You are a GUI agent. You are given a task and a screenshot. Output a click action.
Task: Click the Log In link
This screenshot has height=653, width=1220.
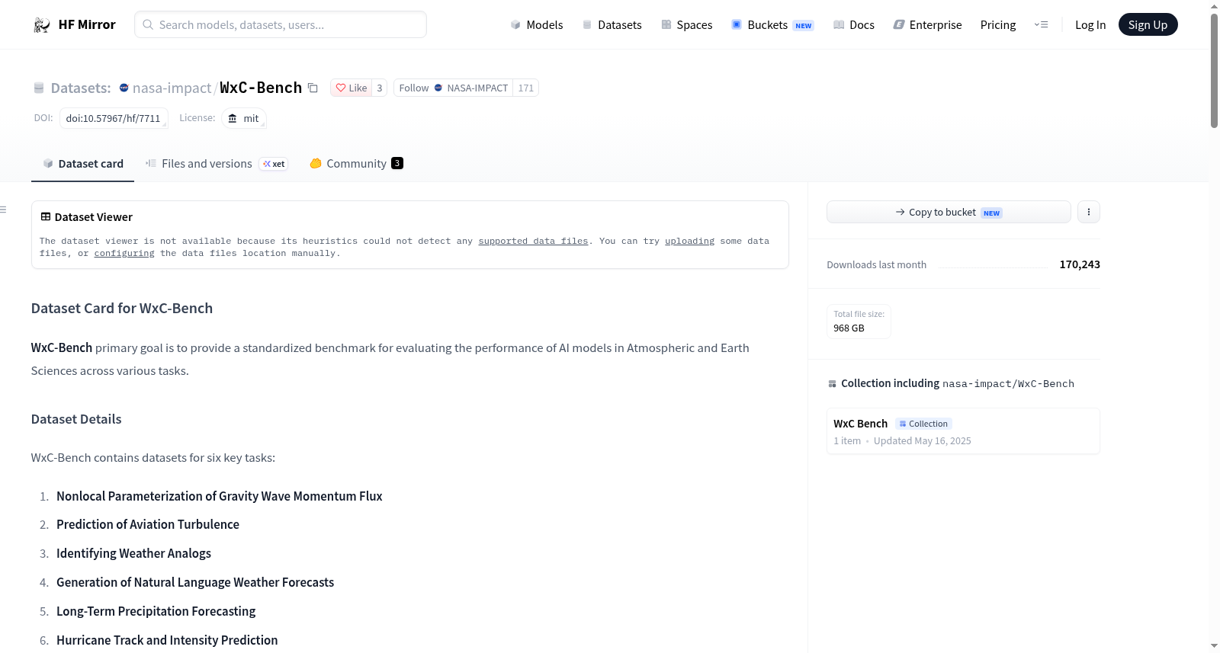tap(1090, 24)
